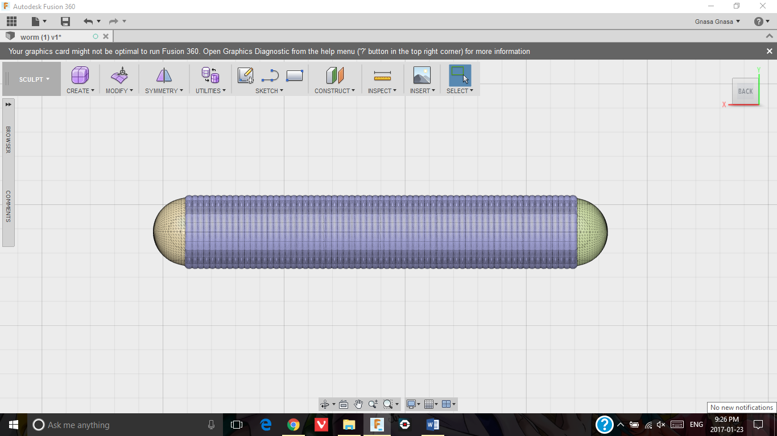Image resolution: width=777 pixels, height=436 pixels.
Task: Open Task View on the taskbar
Action: pyautogui.click(x=237, y=425)
